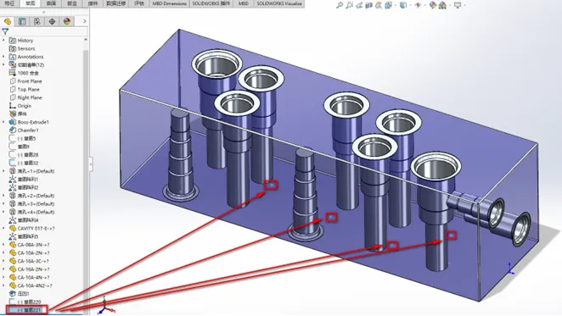This screenshot has height=316, width=562.
Task: Open the DisplayManager color ball tab
Action: click(x=67, y=21)
